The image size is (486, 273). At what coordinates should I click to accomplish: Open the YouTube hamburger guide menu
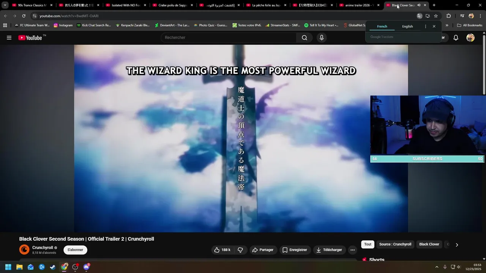click(x=9, y=38)
